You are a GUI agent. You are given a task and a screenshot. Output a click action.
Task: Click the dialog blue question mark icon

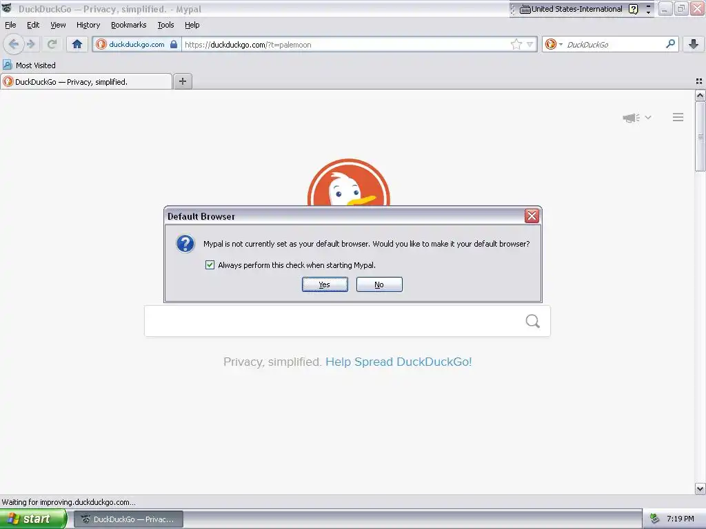tap(185, 243)
